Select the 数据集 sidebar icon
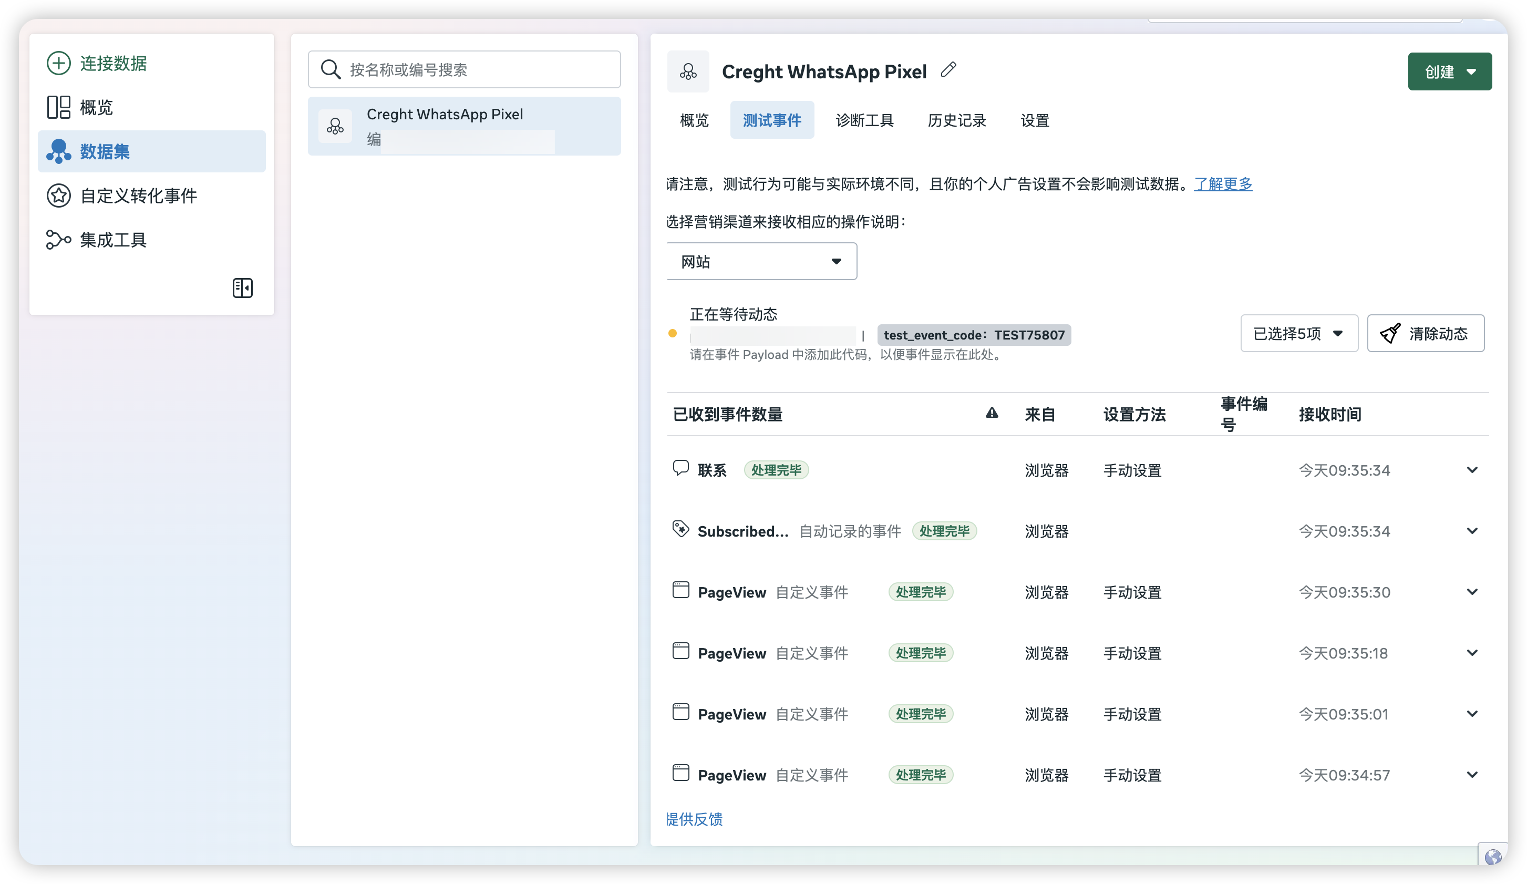Image resolution: width=1527 pixels, height=884 pixels. [x=59, y=151]
